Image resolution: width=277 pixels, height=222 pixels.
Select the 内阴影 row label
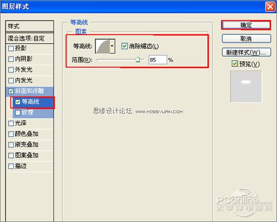(x=24, y=59)
